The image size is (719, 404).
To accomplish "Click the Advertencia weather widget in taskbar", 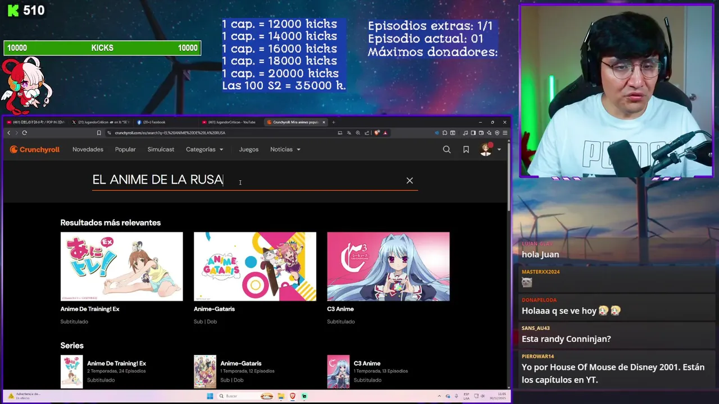I will [x=25, y=396].
